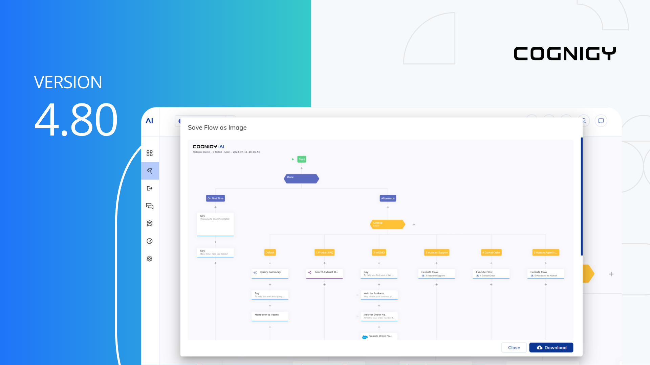Expand the 2 WISMO case branch

[x=378, y=252]
